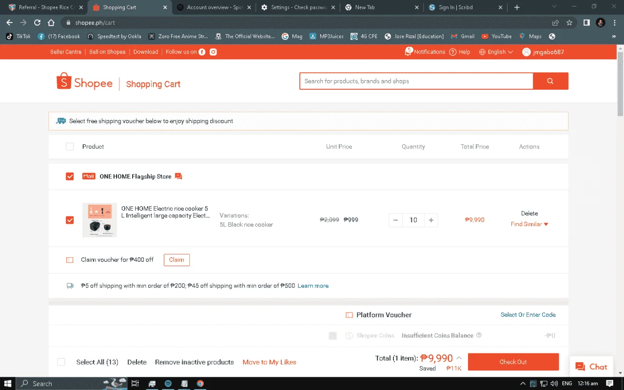Screen dimensions: 624x390
Task: Reload the current page
Action: click(37, 22)
